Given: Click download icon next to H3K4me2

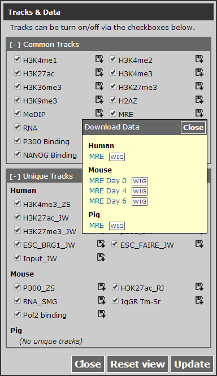Looking at the screenshot, I should (x=199, y=59).
